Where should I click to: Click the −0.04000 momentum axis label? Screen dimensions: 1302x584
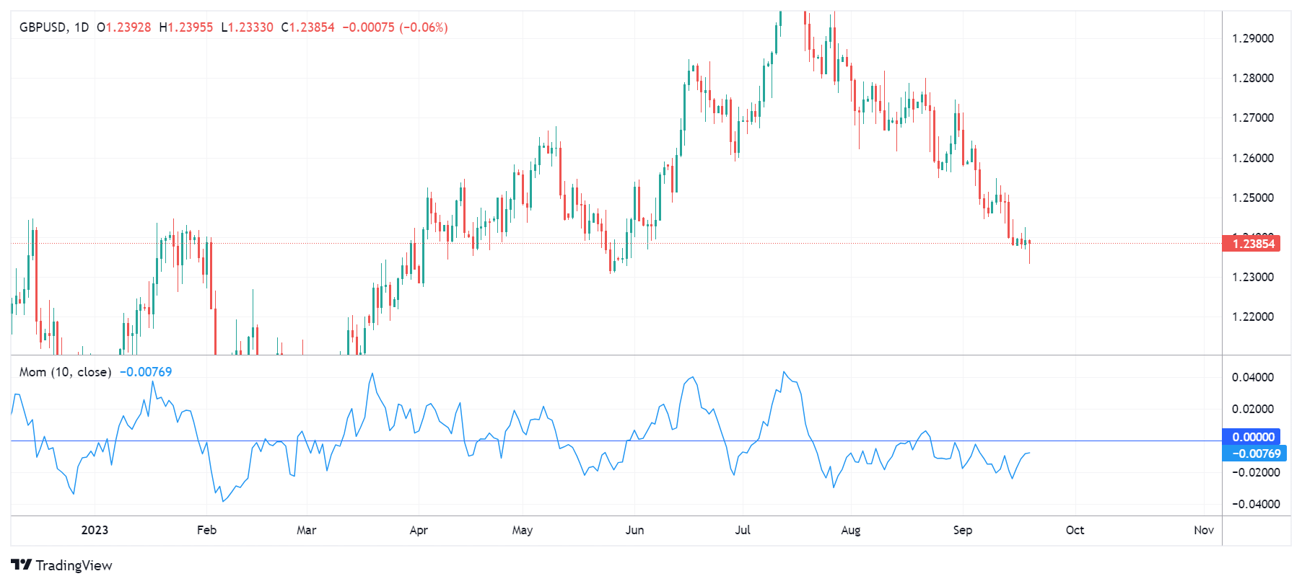(x=1256, y=504)
